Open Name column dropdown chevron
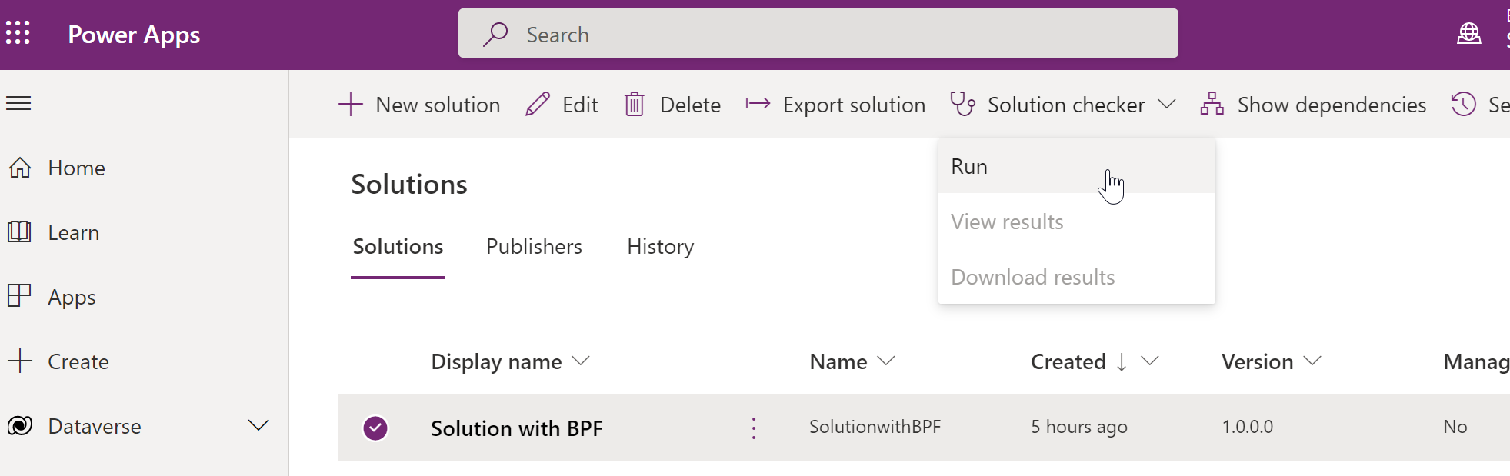Viewport: 1510px width, 476px height. [886, 361]
